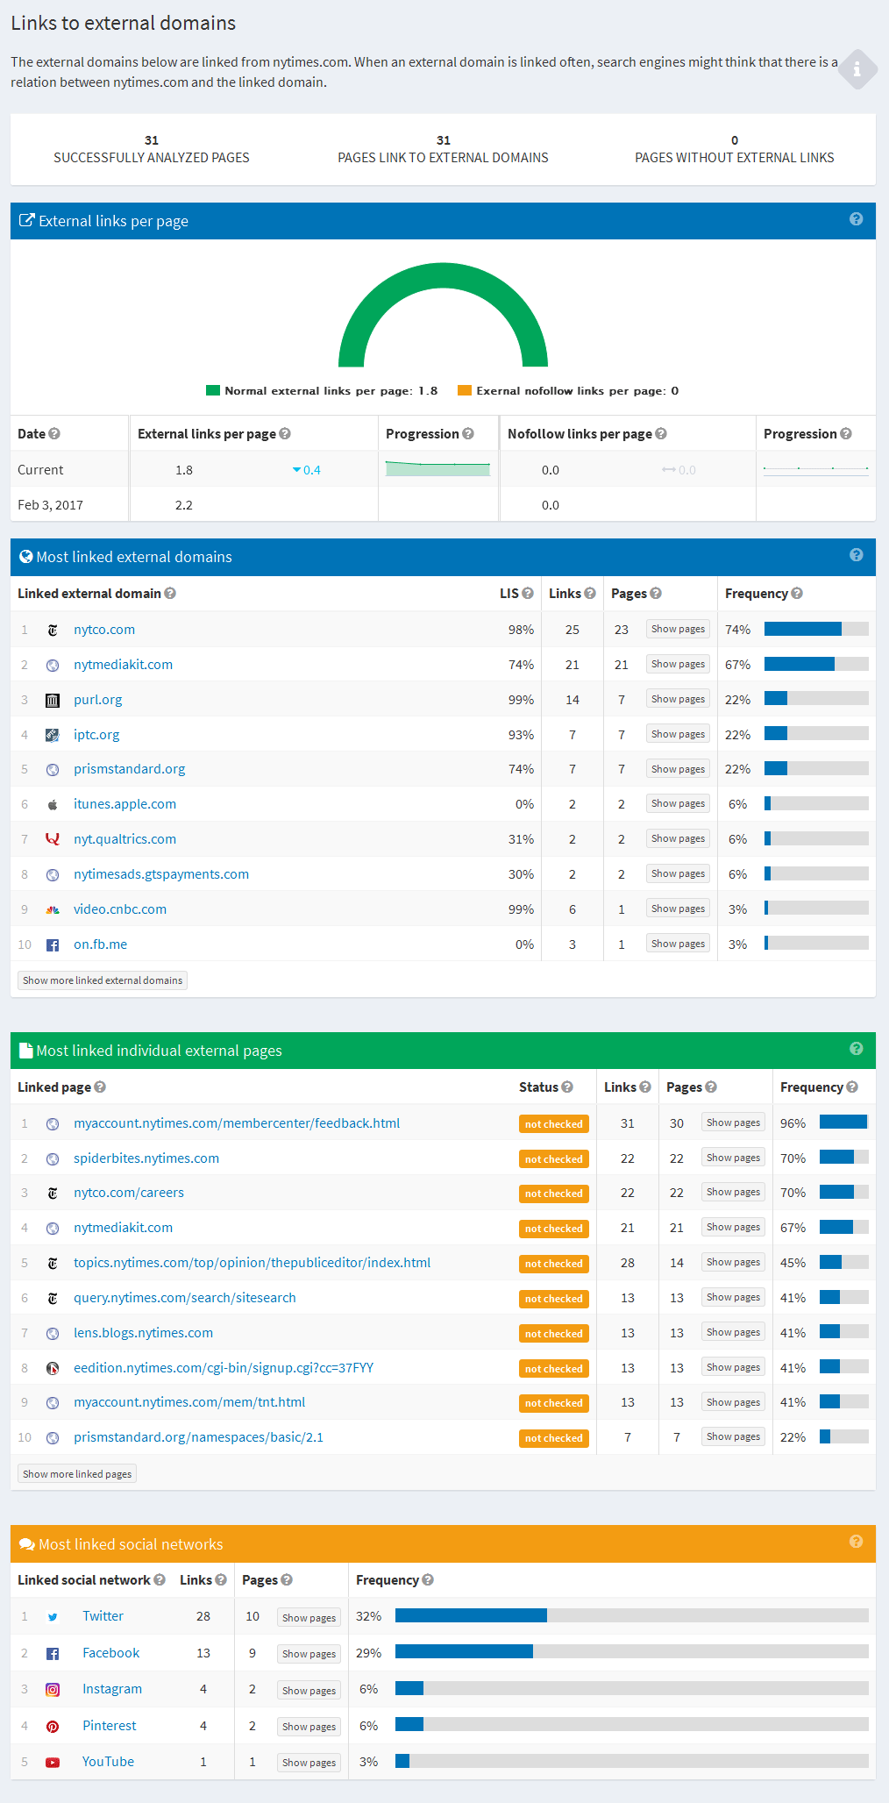Click help icon beside Linked social network header
The height and width of the screenshot is (1803, 889).
(x=160, y=1579)
